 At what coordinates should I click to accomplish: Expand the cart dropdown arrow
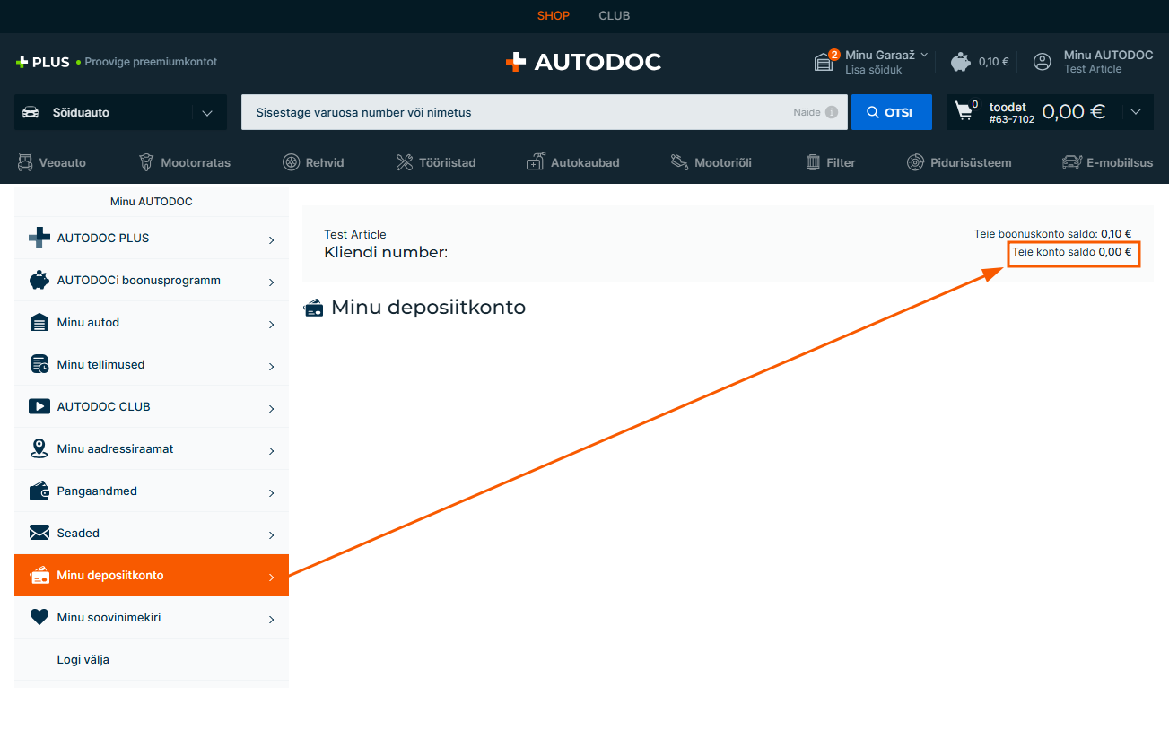tap(1136, 112)
